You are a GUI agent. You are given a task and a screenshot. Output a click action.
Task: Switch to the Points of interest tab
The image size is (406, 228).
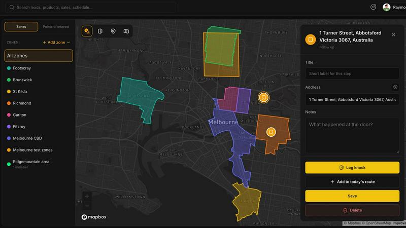pos(56,27)
